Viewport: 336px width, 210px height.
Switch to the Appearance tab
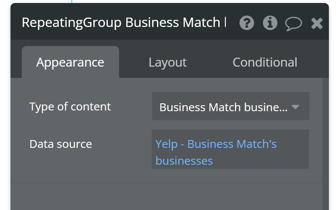click(x=70, y=62)
